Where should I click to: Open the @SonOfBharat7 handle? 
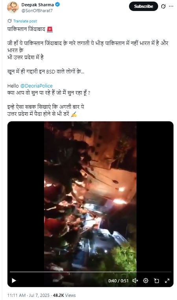pyautogui.click(x=37, y=11)
